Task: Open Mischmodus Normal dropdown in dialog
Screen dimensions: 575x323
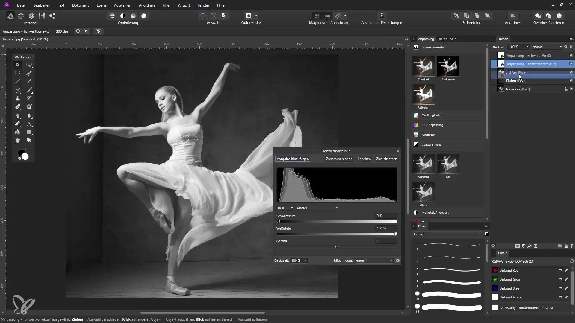Action: pos(373,261)
